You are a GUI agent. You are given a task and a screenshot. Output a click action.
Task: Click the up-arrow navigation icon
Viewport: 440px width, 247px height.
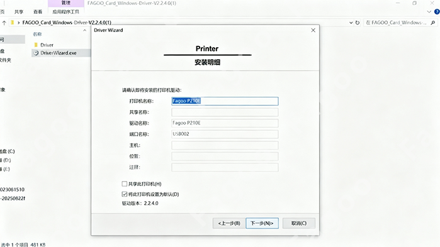click(x=4, y=23)
